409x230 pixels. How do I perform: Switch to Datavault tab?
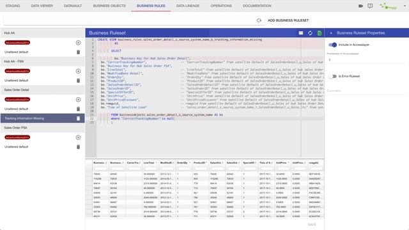click(x=73, y=6)
